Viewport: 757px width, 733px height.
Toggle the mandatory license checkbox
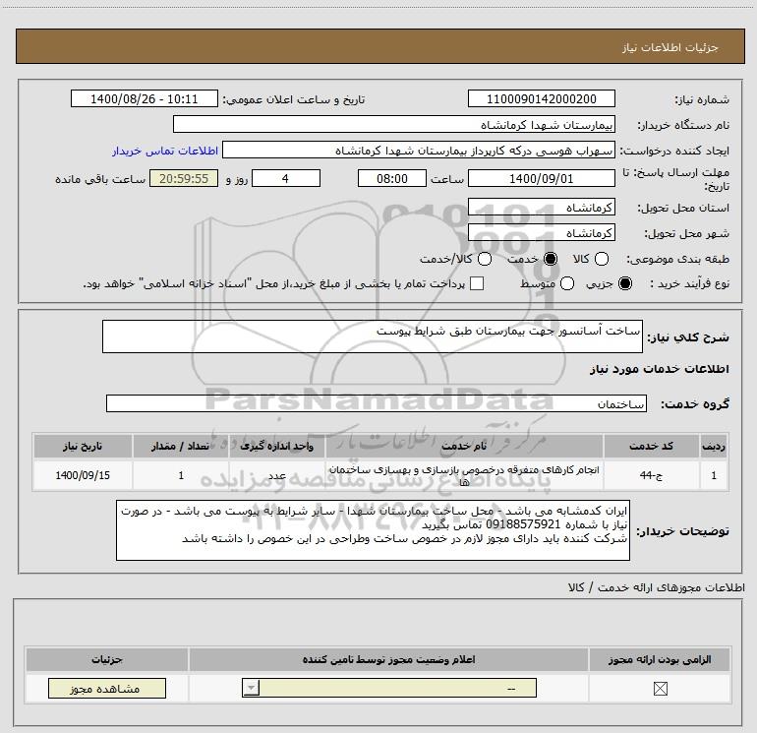click(660, 689)
